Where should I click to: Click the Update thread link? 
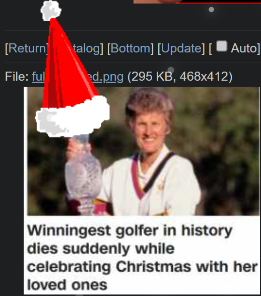[181, 48]
